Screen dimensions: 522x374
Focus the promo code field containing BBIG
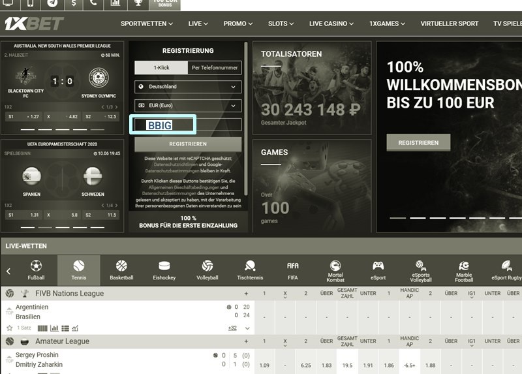tap(188, 125)
